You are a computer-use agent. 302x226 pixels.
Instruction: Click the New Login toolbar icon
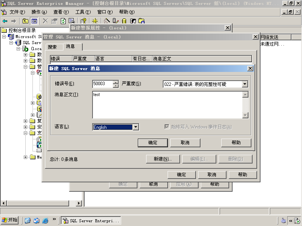point(133,21)
